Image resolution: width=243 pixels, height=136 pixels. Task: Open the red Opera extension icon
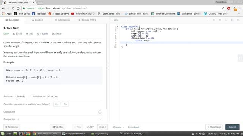click(x=229, y=8)
